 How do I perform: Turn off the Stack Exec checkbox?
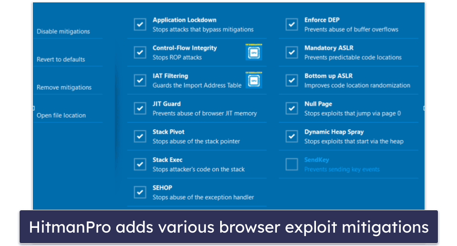coord(140,164)
